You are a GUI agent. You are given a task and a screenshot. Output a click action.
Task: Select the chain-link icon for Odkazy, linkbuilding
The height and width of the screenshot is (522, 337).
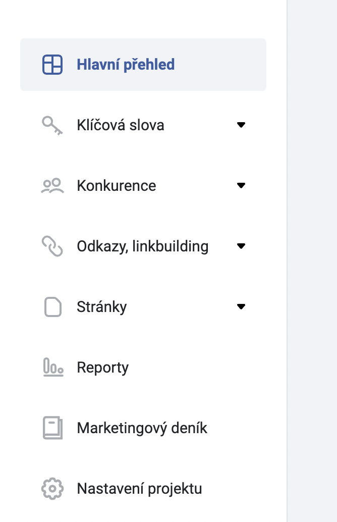coord(52,246)
